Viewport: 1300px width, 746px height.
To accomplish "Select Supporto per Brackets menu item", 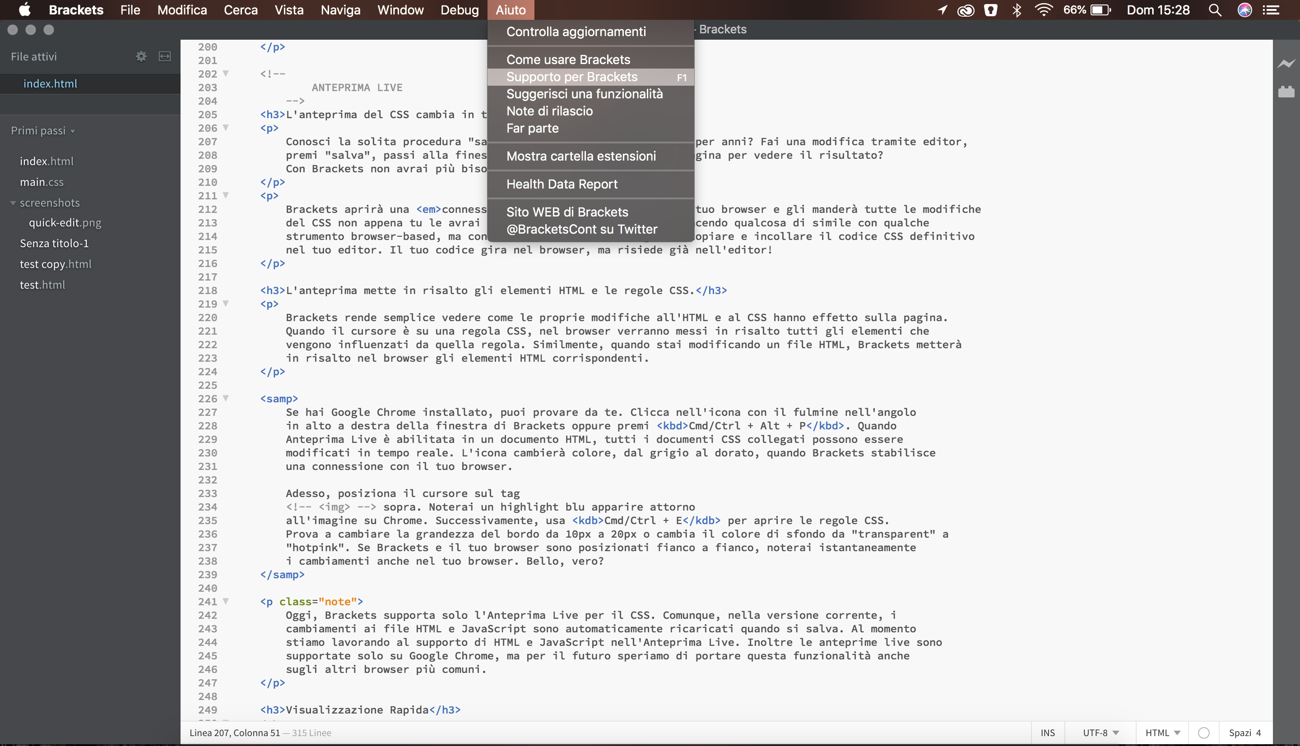I will click(x=571, y=77).
